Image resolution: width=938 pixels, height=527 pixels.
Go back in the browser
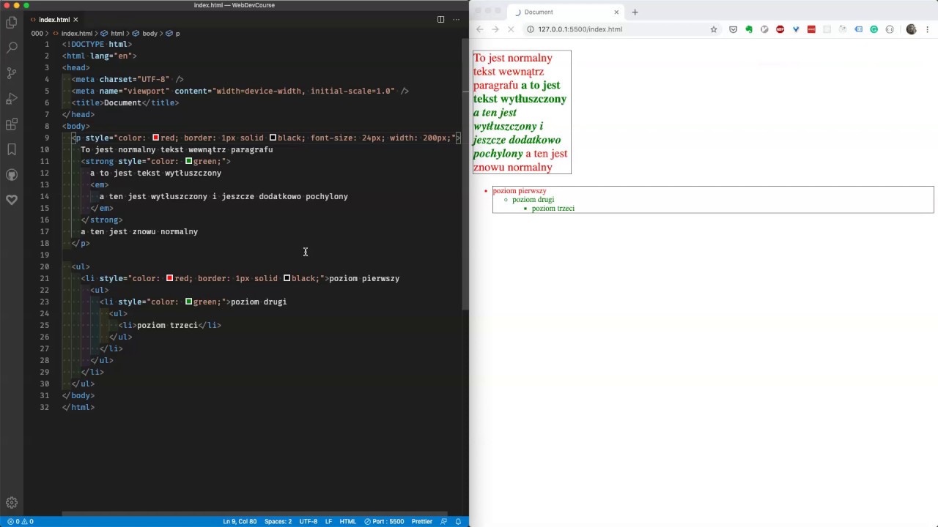pos(479,29)
